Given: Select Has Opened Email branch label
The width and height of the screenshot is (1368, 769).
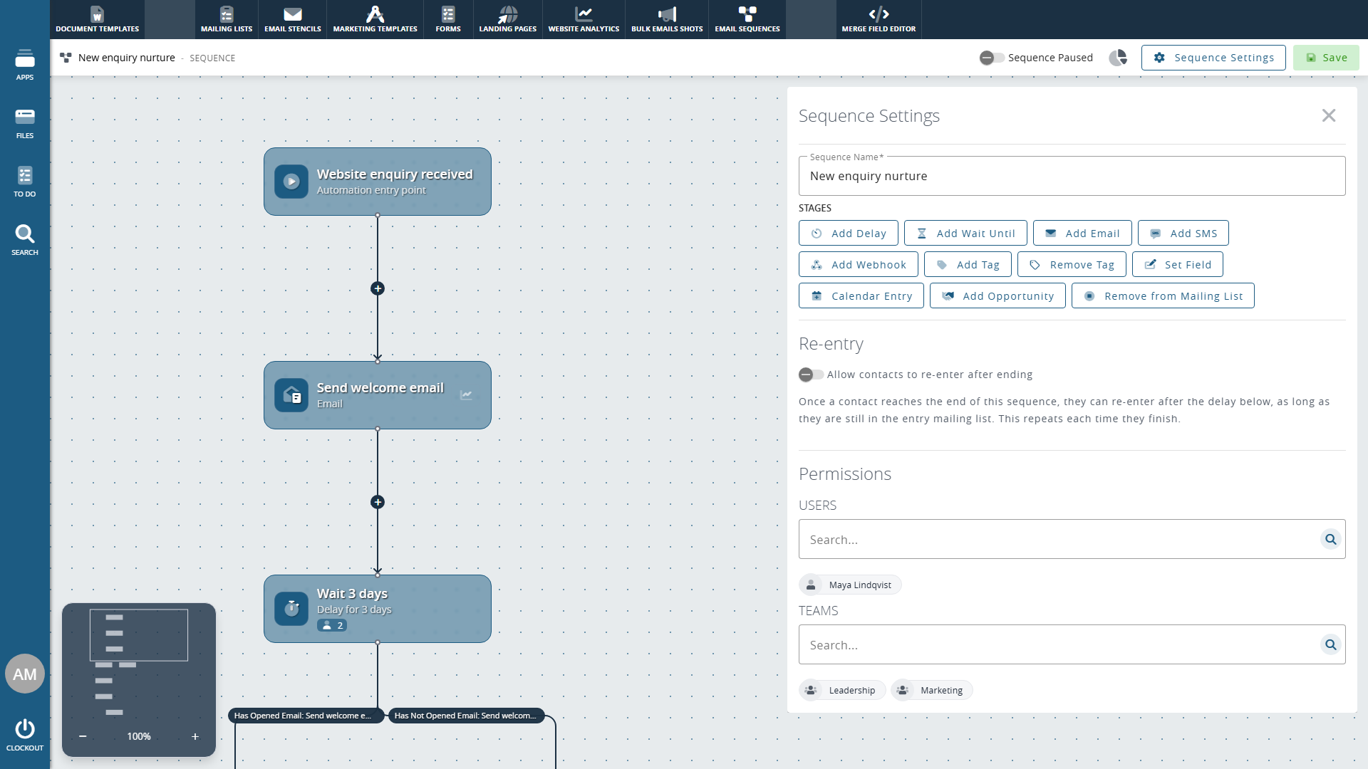Looking at the screenshot, I should coord(306,716).
